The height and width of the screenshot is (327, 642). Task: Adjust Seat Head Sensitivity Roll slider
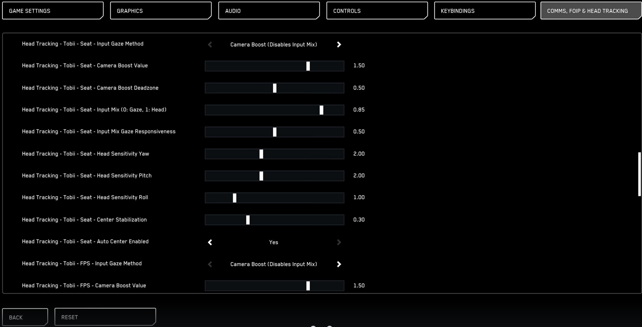pyautogui.click(x=274, y=198)
